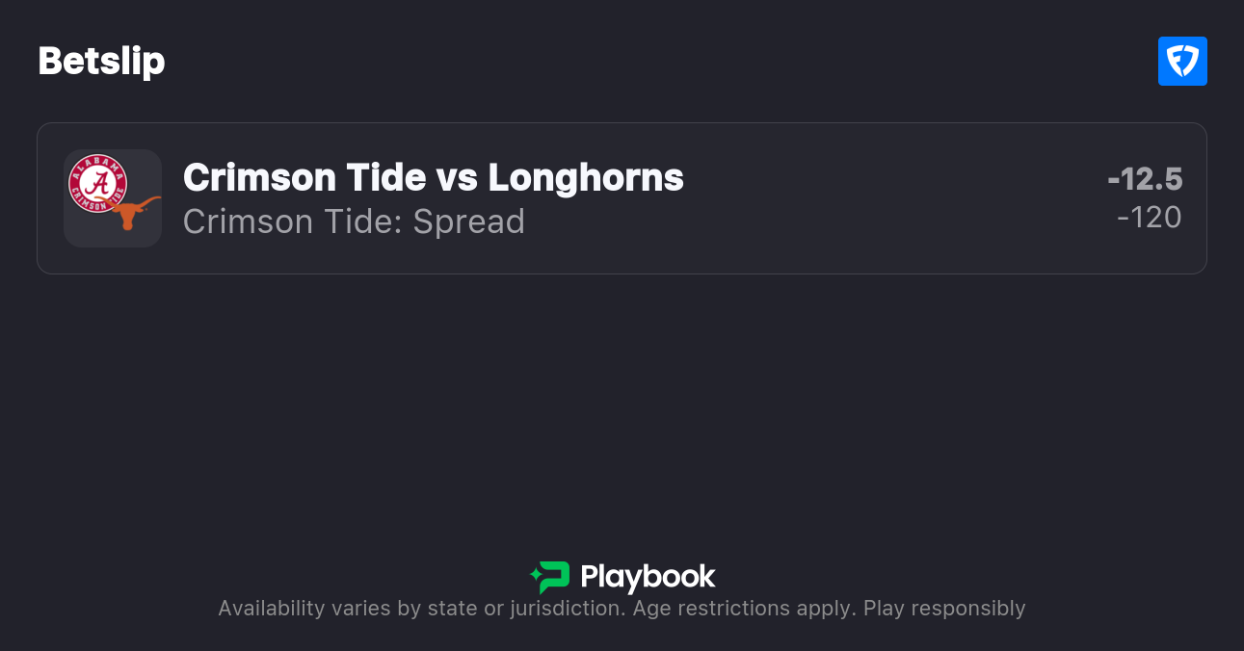
Task: Click the Crimson Tide: Spread bet description
Action: pos(354,221)
